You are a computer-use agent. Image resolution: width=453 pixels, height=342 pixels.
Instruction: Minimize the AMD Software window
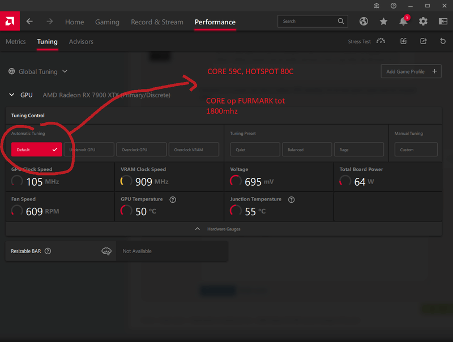(x=410, y=6)
